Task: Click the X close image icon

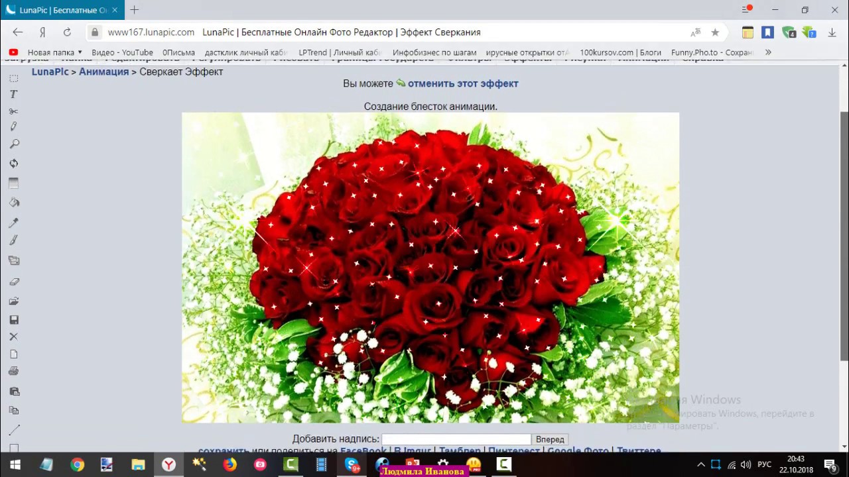Action: click(14, 337)
